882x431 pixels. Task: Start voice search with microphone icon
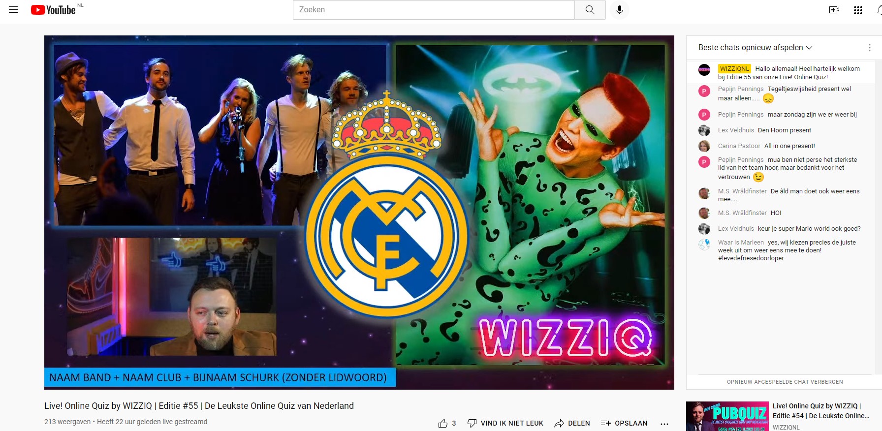click(620, 10)
